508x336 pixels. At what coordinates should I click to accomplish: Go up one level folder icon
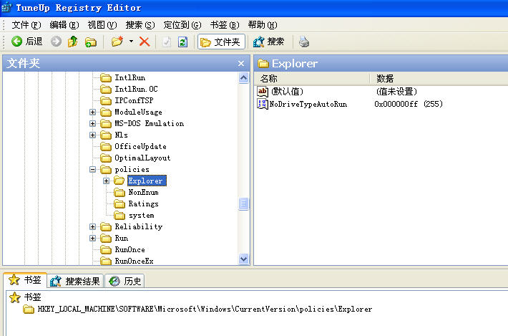click(72, 42)
